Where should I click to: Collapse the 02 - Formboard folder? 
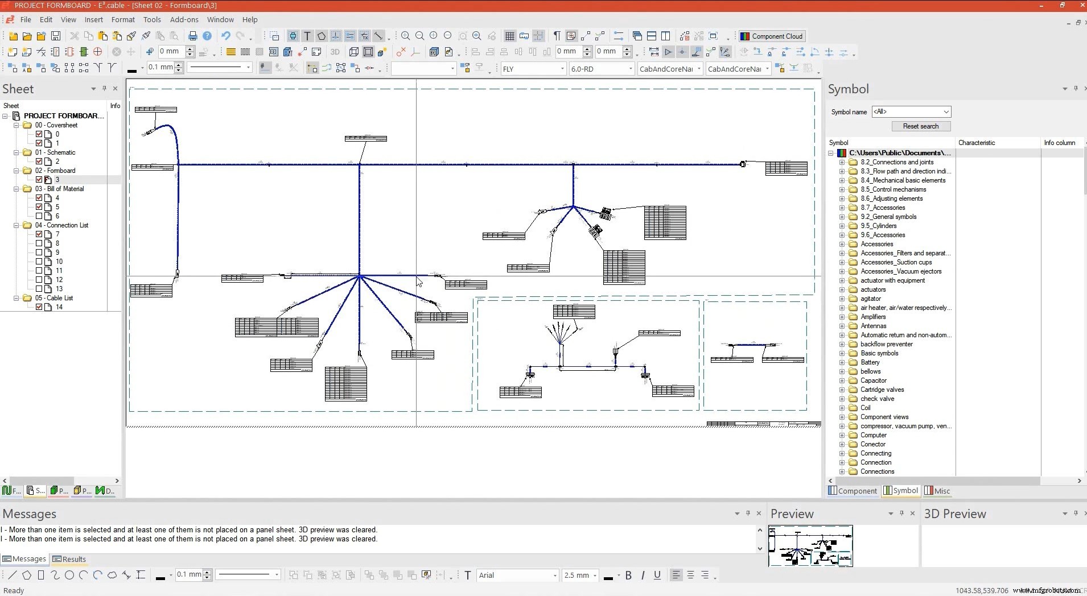[x=16, y=171]
